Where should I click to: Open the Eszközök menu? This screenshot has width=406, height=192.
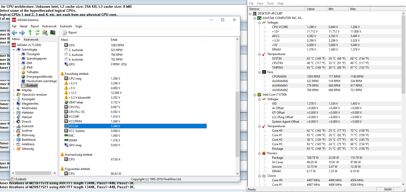point(66,26)
